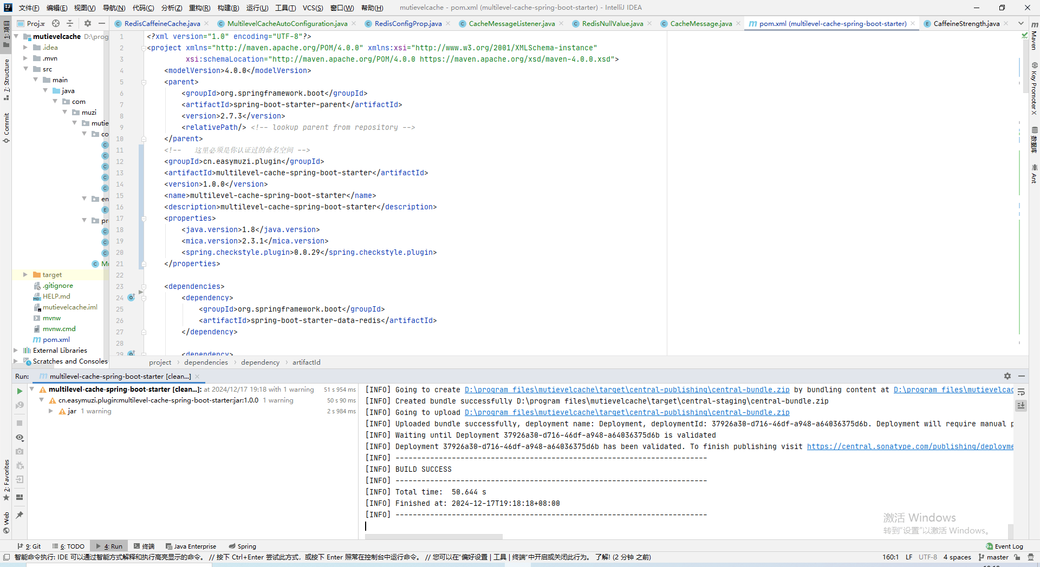The image size is (1040, 567).
Task: Toggle soft-wrap icon beside console
Action: (x=1021, y=392)
